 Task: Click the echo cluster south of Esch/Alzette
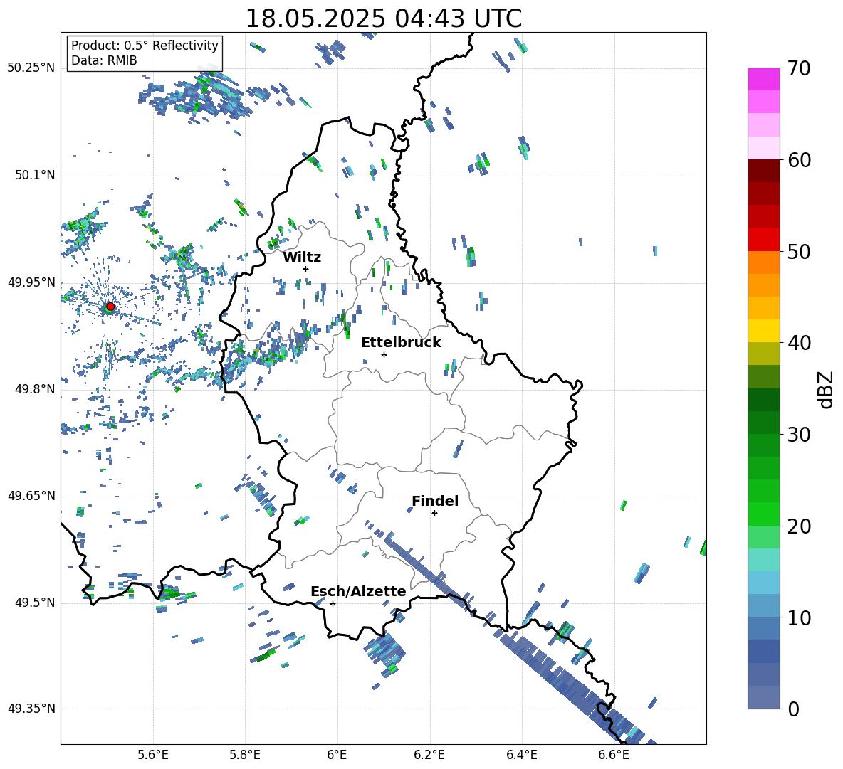(384, 652)
